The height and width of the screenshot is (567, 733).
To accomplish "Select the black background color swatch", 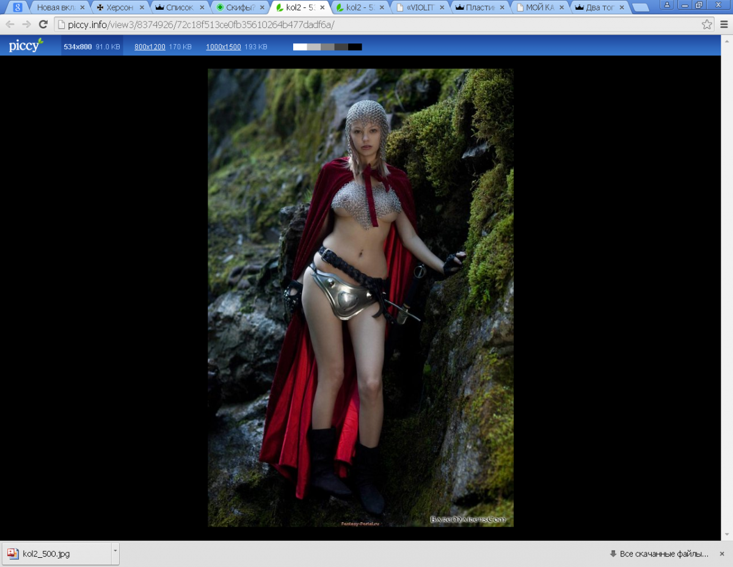I will pos(355,47).
